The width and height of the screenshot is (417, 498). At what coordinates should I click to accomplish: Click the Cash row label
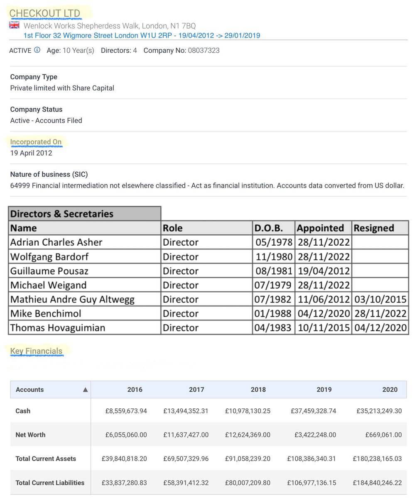coord(23,411)
